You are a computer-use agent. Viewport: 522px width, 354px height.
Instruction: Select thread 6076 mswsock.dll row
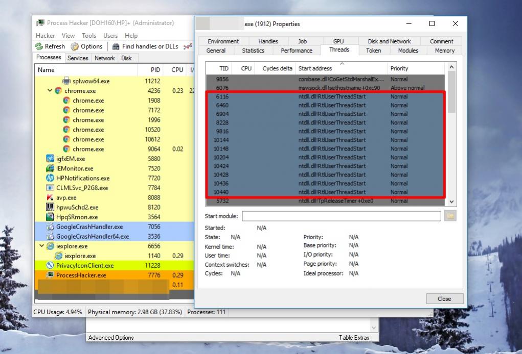[x=325, y=88]
